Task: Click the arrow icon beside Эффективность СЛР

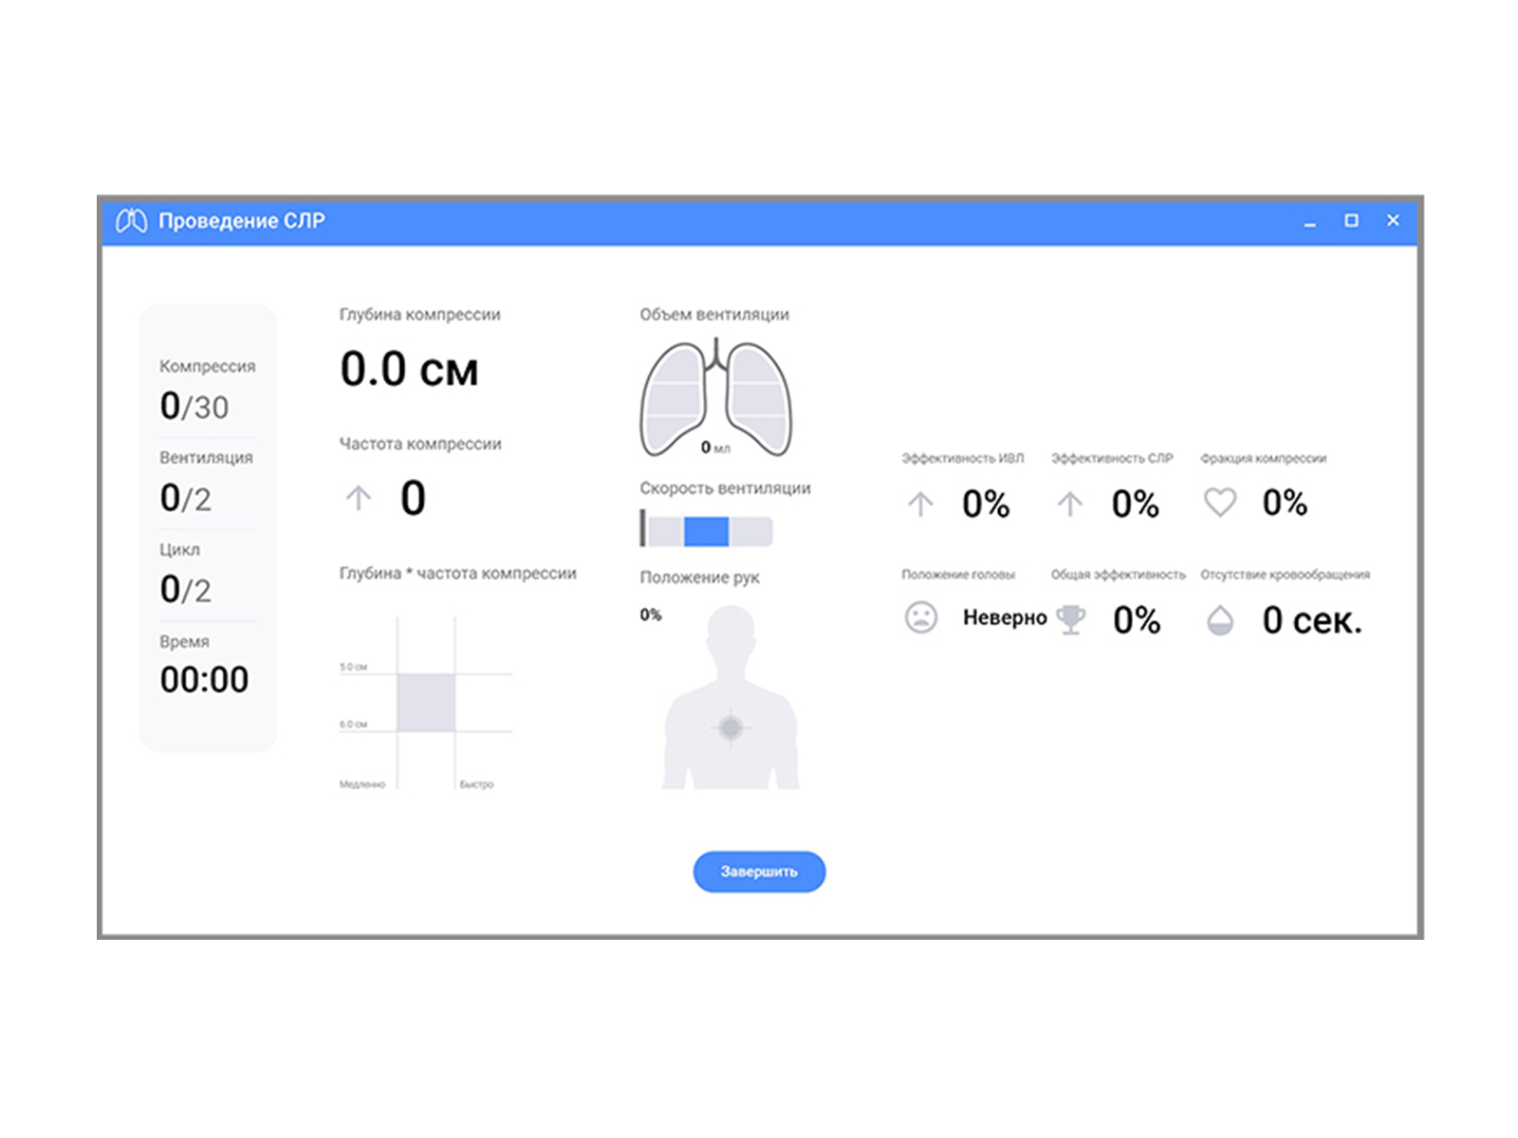Action: (x=1069, y=504)
